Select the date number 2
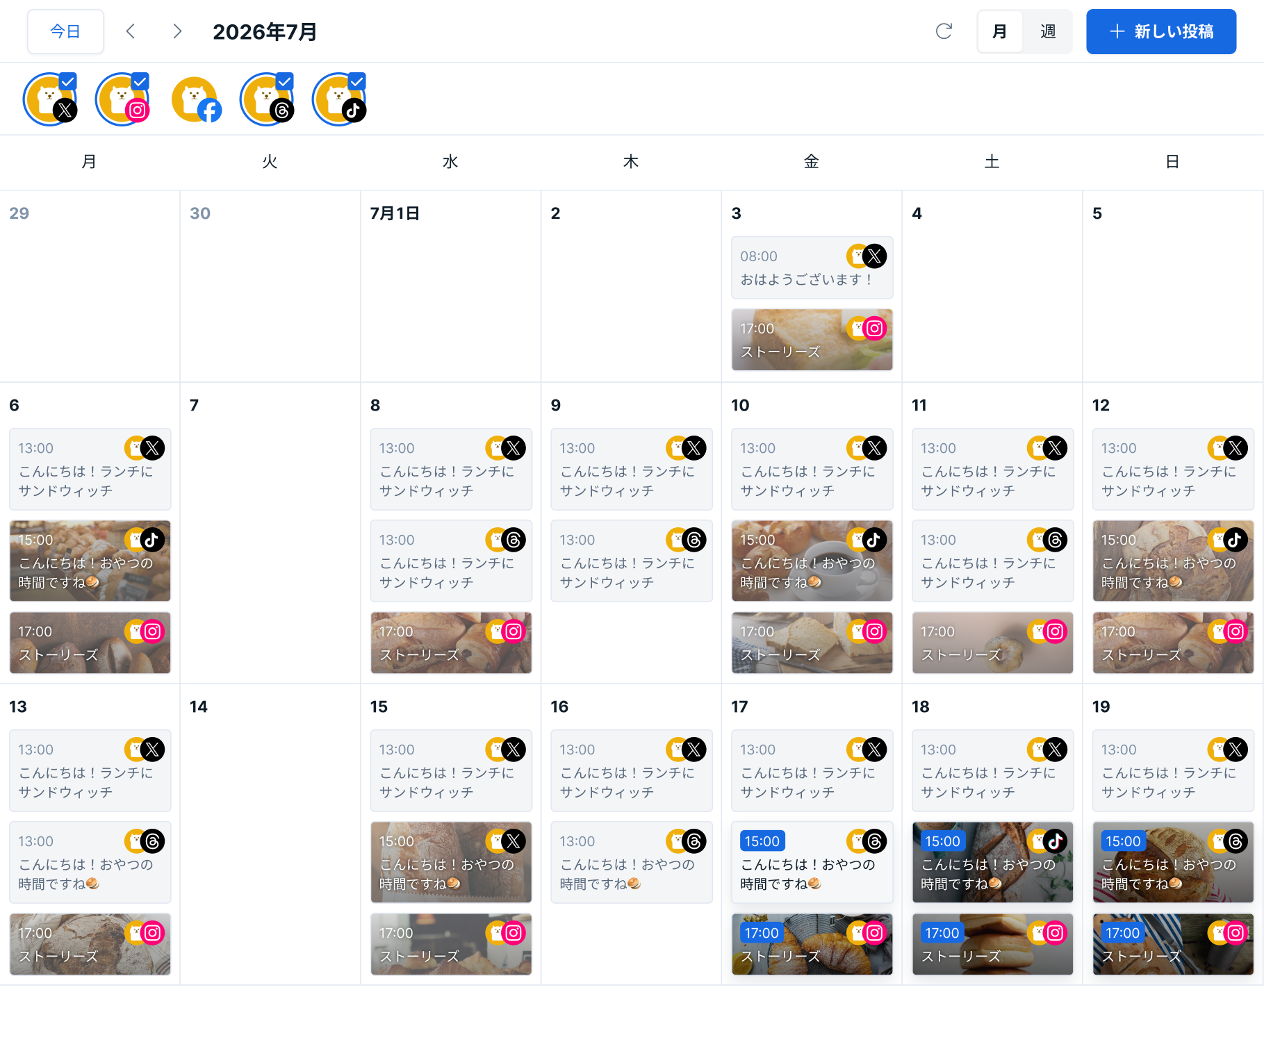 point(556,213)
